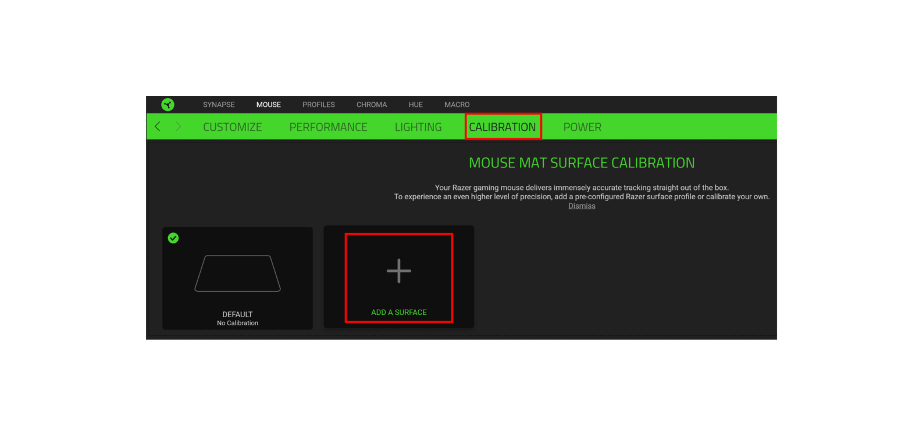Switch to the PERFORMANCE subtab
The image size is (912, 438).
328,127
